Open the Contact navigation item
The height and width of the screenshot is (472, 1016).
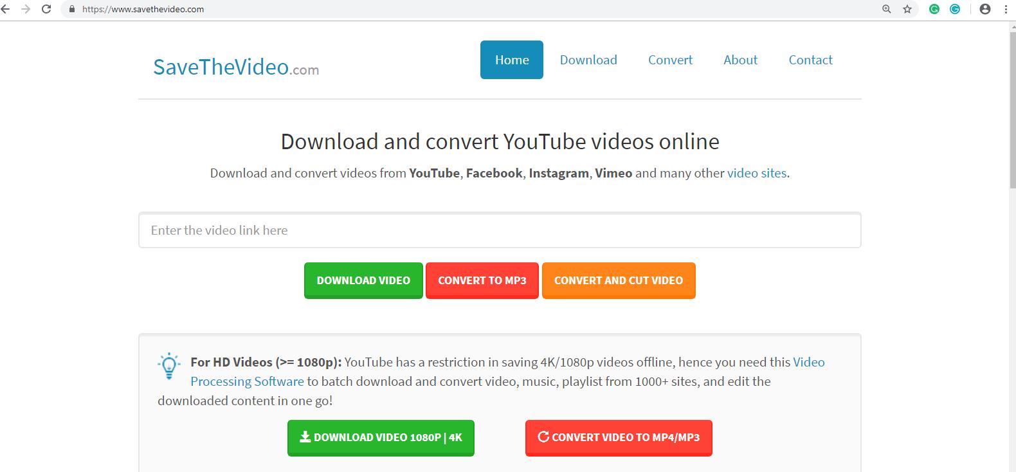point(810,60)
